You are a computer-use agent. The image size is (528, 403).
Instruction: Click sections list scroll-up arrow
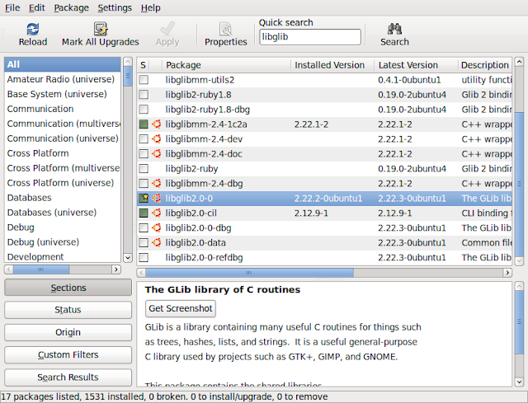click(128, 62)
